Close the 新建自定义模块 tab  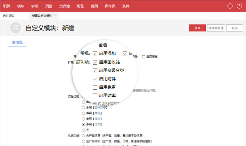tap(56, 16)
